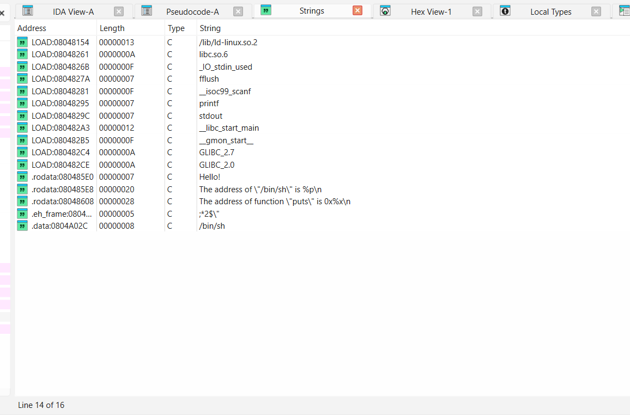Click the icon next to .rodata:080485E0
The image size is (630, 415).
[x=22, y=177]
